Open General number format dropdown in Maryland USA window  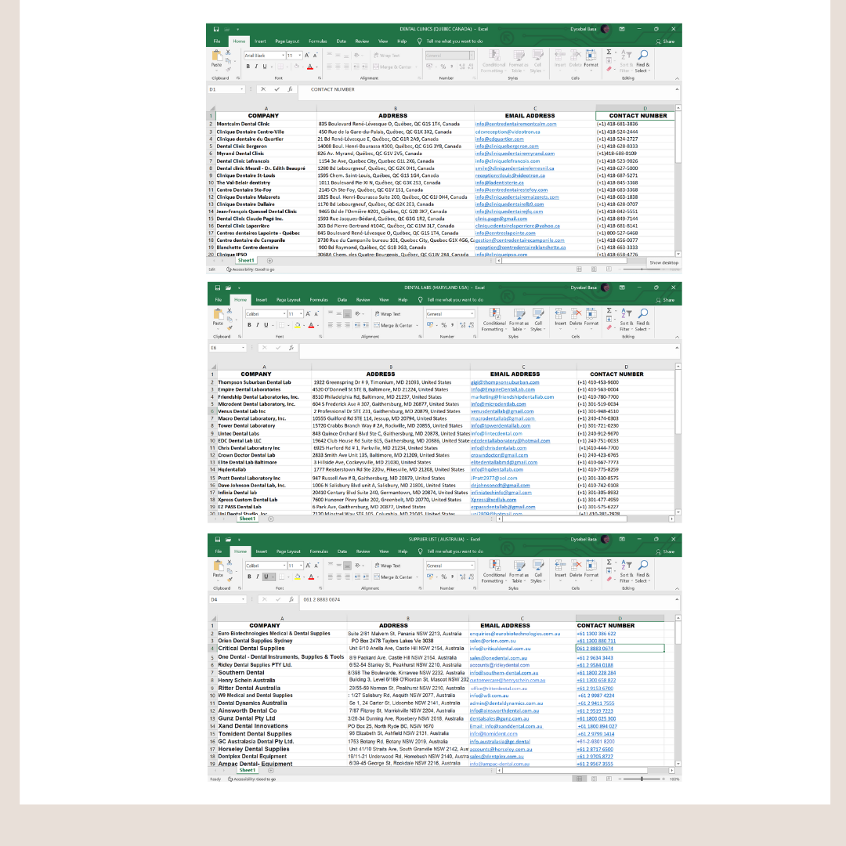click(472, 314)
